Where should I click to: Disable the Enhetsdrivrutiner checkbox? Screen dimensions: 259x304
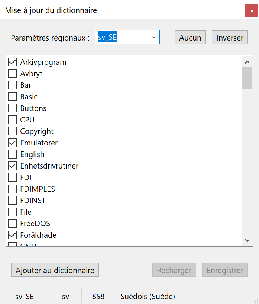pos(13,166)
